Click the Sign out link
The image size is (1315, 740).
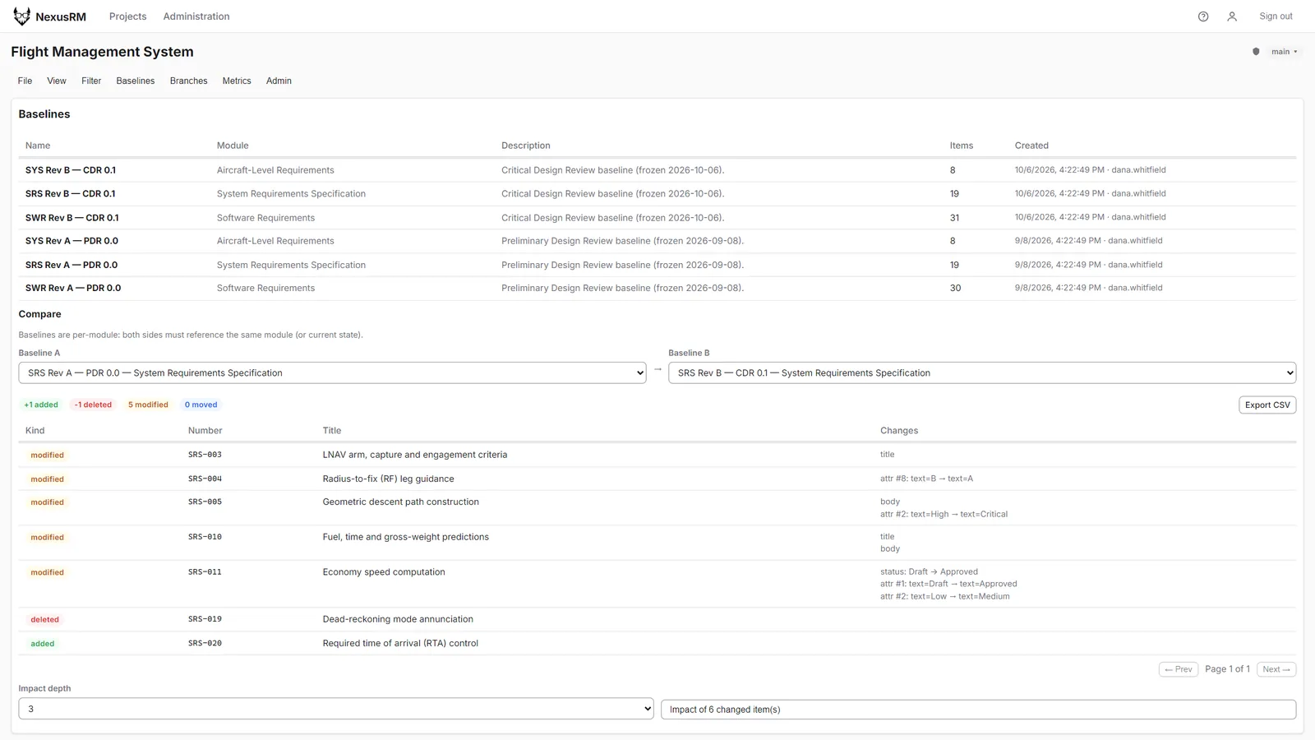tap(1276, 16)
